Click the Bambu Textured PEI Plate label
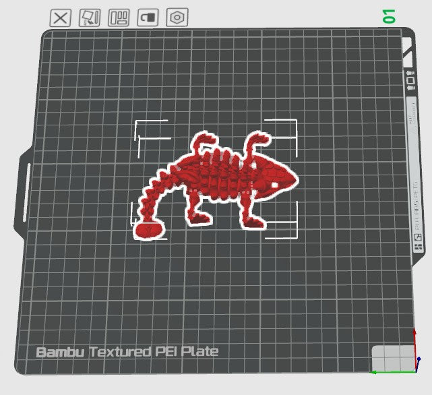 pyautogui.click(x=127, y=352)
